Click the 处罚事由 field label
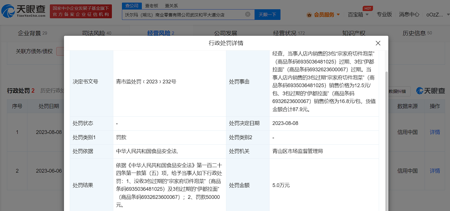 [239, 82]
